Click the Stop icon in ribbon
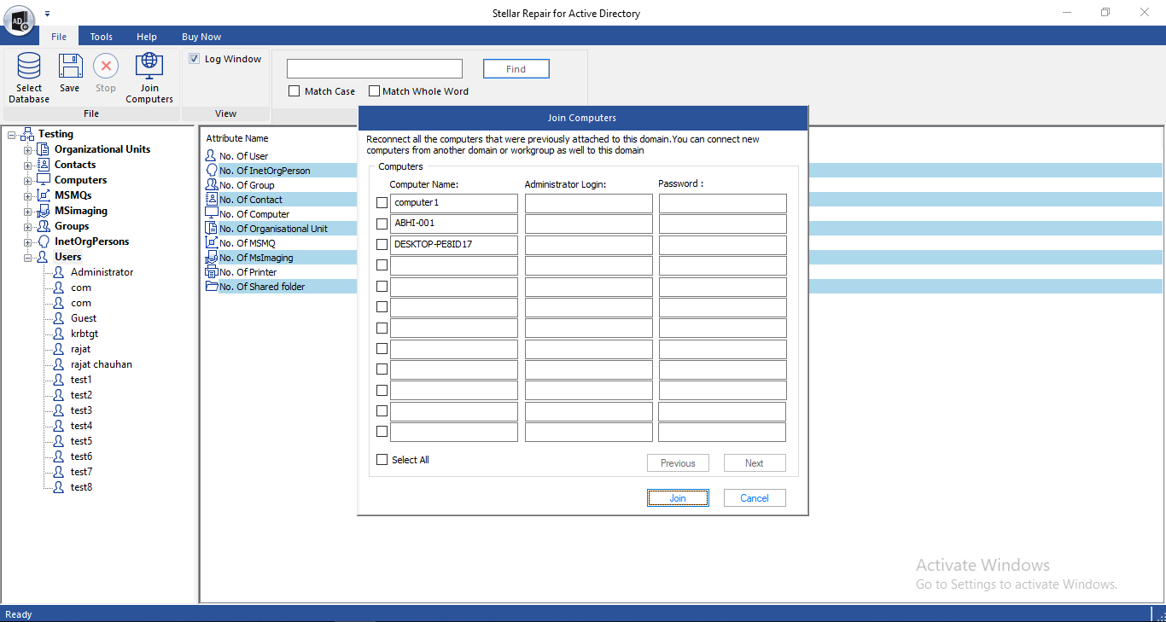 pyautogui.click(x=106, y=67)
